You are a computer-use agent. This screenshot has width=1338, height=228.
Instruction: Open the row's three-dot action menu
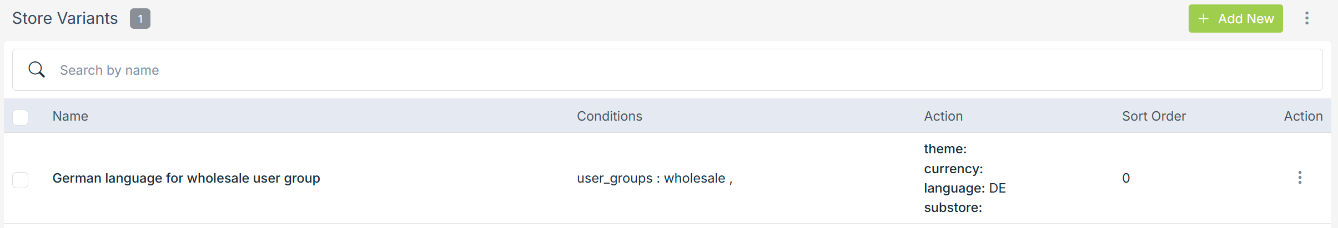click(1300, 178)
